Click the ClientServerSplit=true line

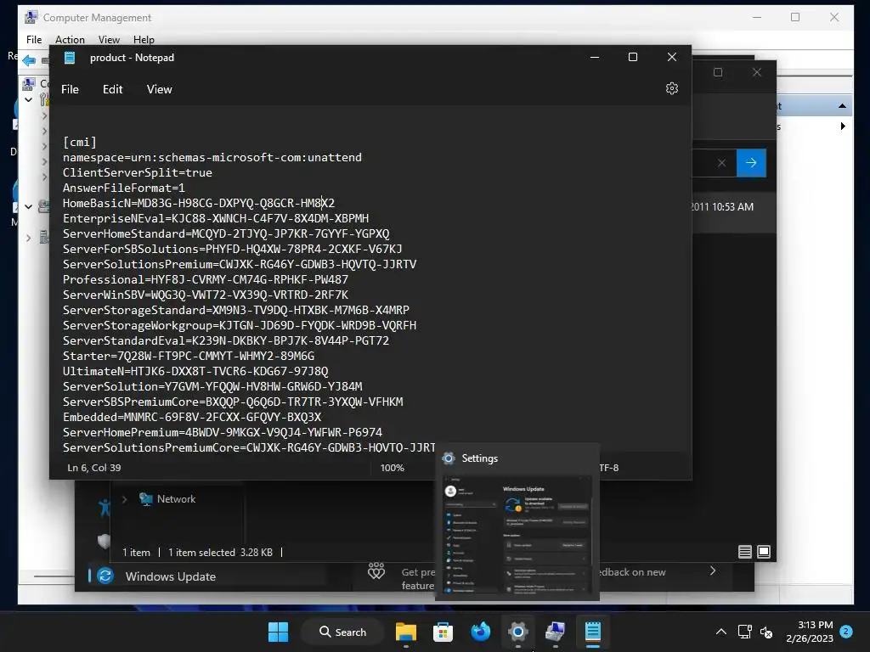138,173
